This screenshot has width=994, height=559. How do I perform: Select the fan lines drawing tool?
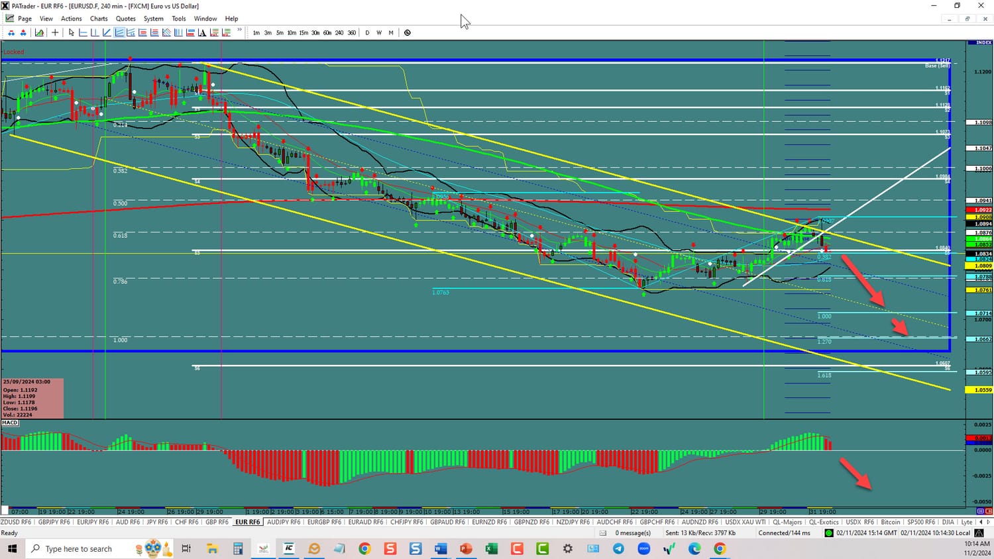point(167,32)
